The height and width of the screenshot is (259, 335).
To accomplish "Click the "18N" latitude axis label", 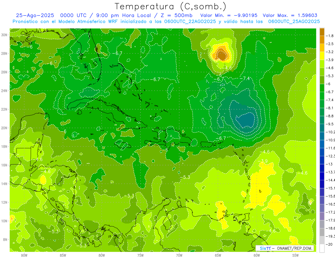I will pyautogui.click(x=4, y=146).
